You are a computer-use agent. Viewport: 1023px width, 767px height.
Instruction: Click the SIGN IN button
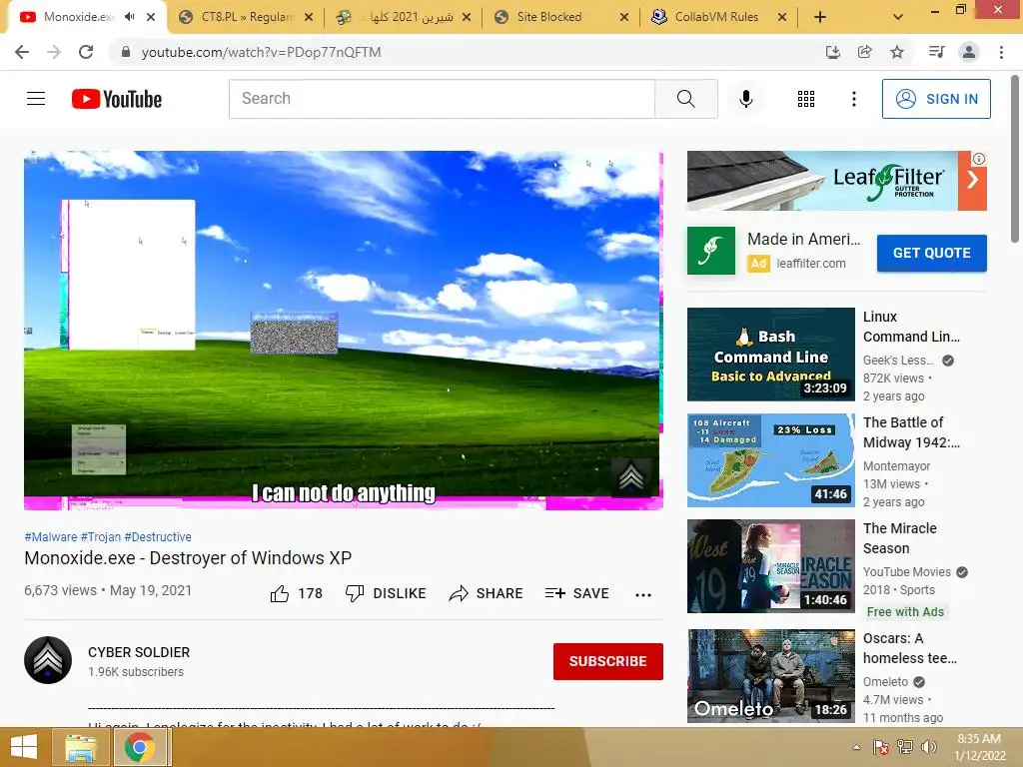(x=936, y=99)
